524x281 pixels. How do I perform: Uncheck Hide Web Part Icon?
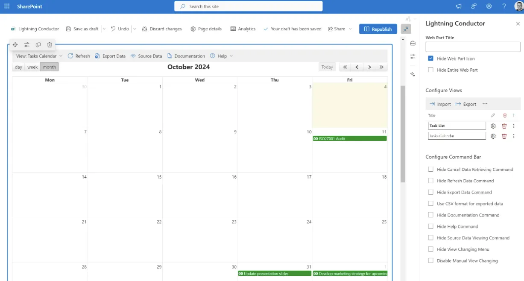click(430, 59)
